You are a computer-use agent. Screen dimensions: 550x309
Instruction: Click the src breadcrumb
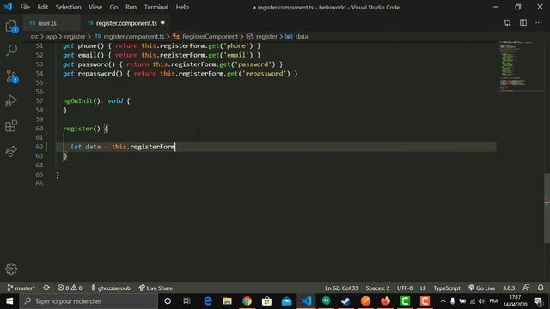coord(34,36)
